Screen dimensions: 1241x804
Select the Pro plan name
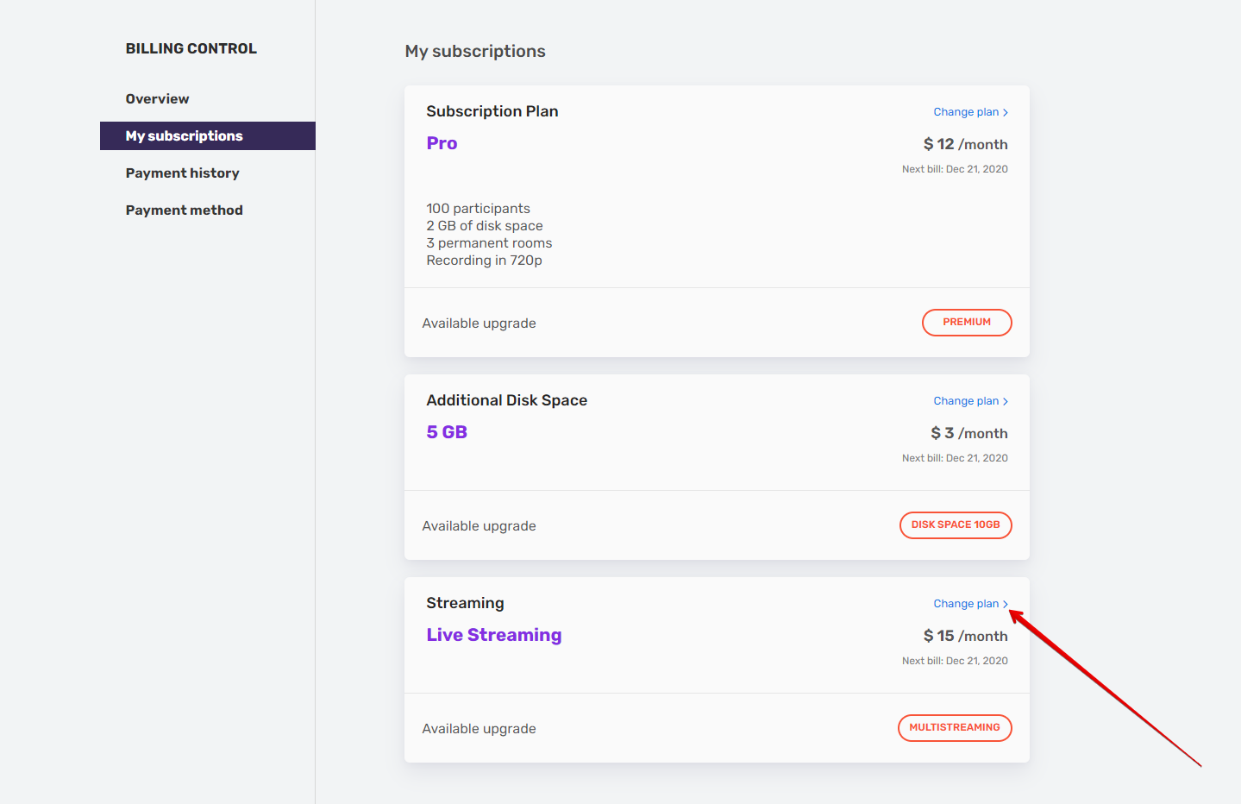[442, 143]
